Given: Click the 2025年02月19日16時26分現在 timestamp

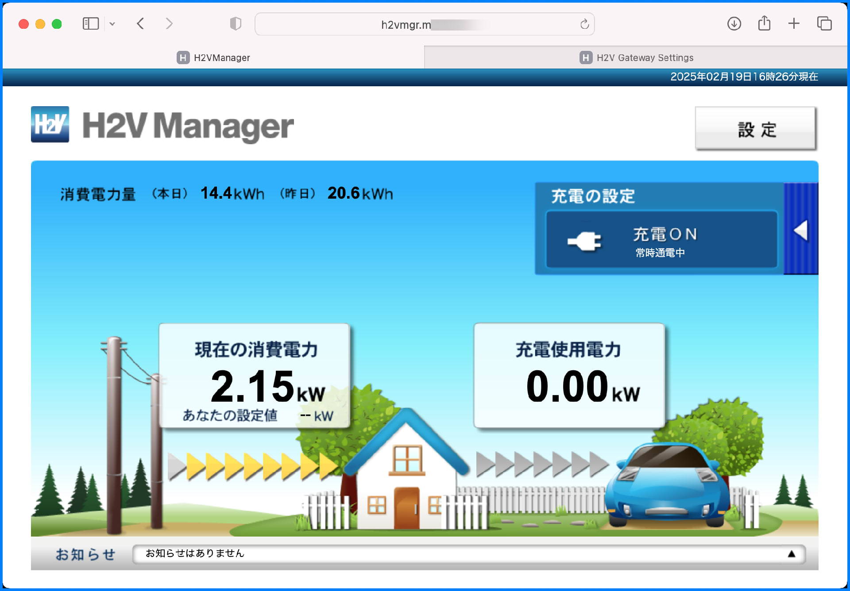Looking at the screenshot, I should pyautogui.click(x=744, y=77).
